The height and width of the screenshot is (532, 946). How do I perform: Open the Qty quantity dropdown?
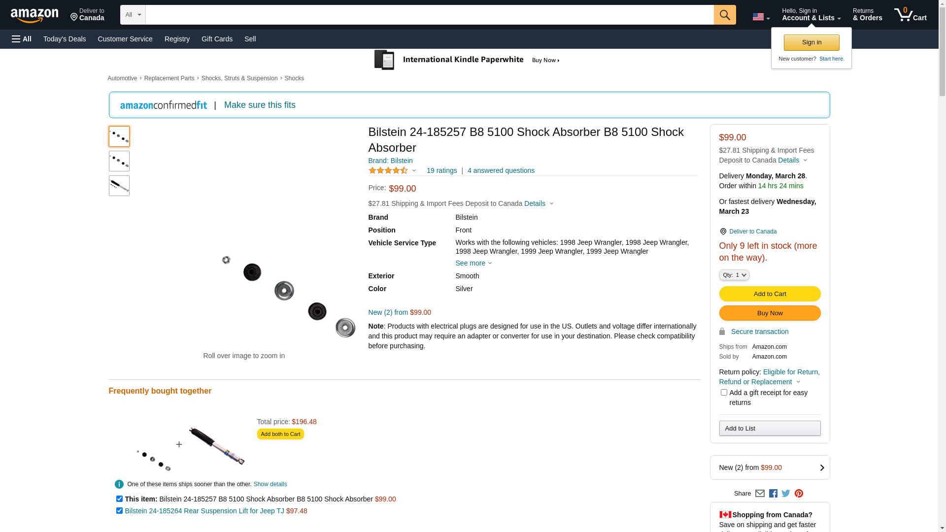(x=734, y=275)
